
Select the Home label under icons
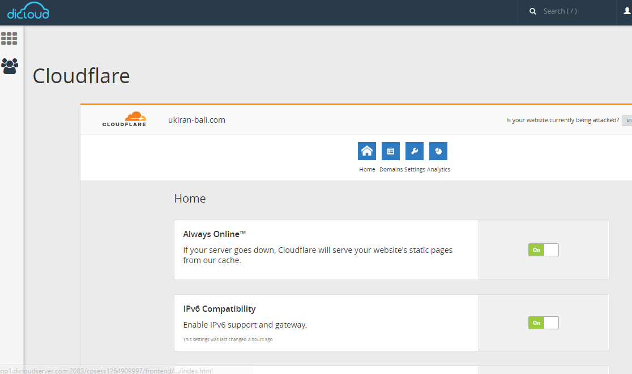coord(367,170)
